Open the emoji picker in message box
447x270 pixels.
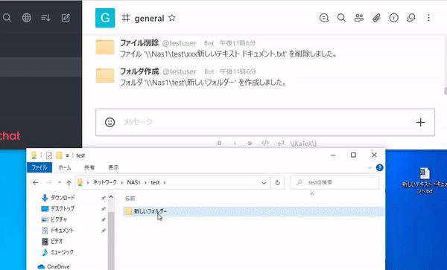click(110, 122)
